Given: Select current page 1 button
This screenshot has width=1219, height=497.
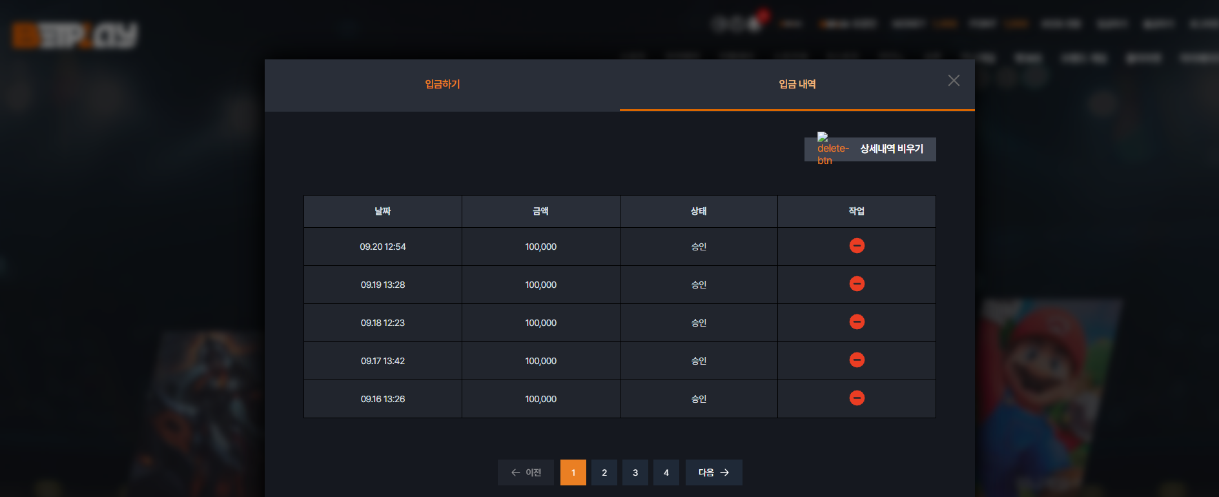Looking at the screenshot, I should [x=573, y=472].
